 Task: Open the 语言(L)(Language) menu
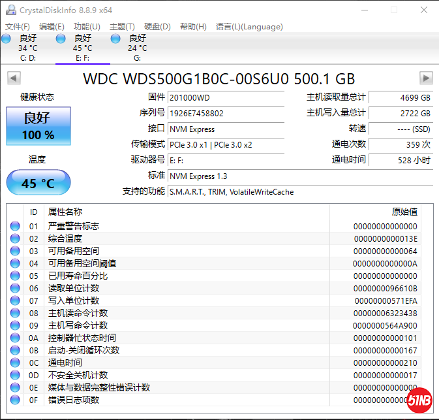click(x=249, y=27)
